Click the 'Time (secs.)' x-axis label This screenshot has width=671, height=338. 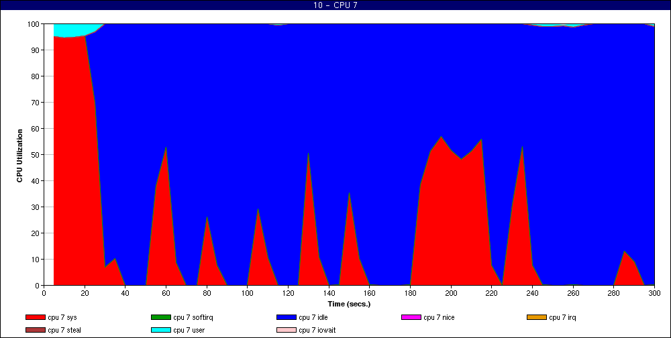[349, 304]
